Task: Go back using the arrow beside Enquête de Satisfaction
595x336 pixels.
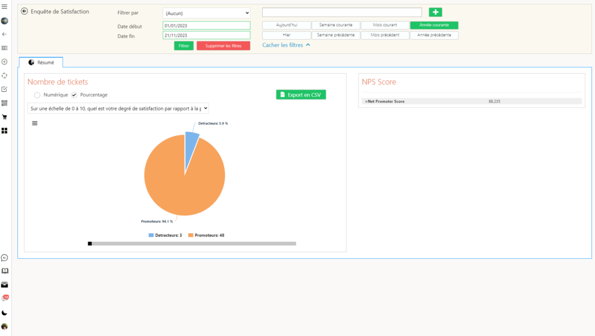Action: click(x=24, y=12)
